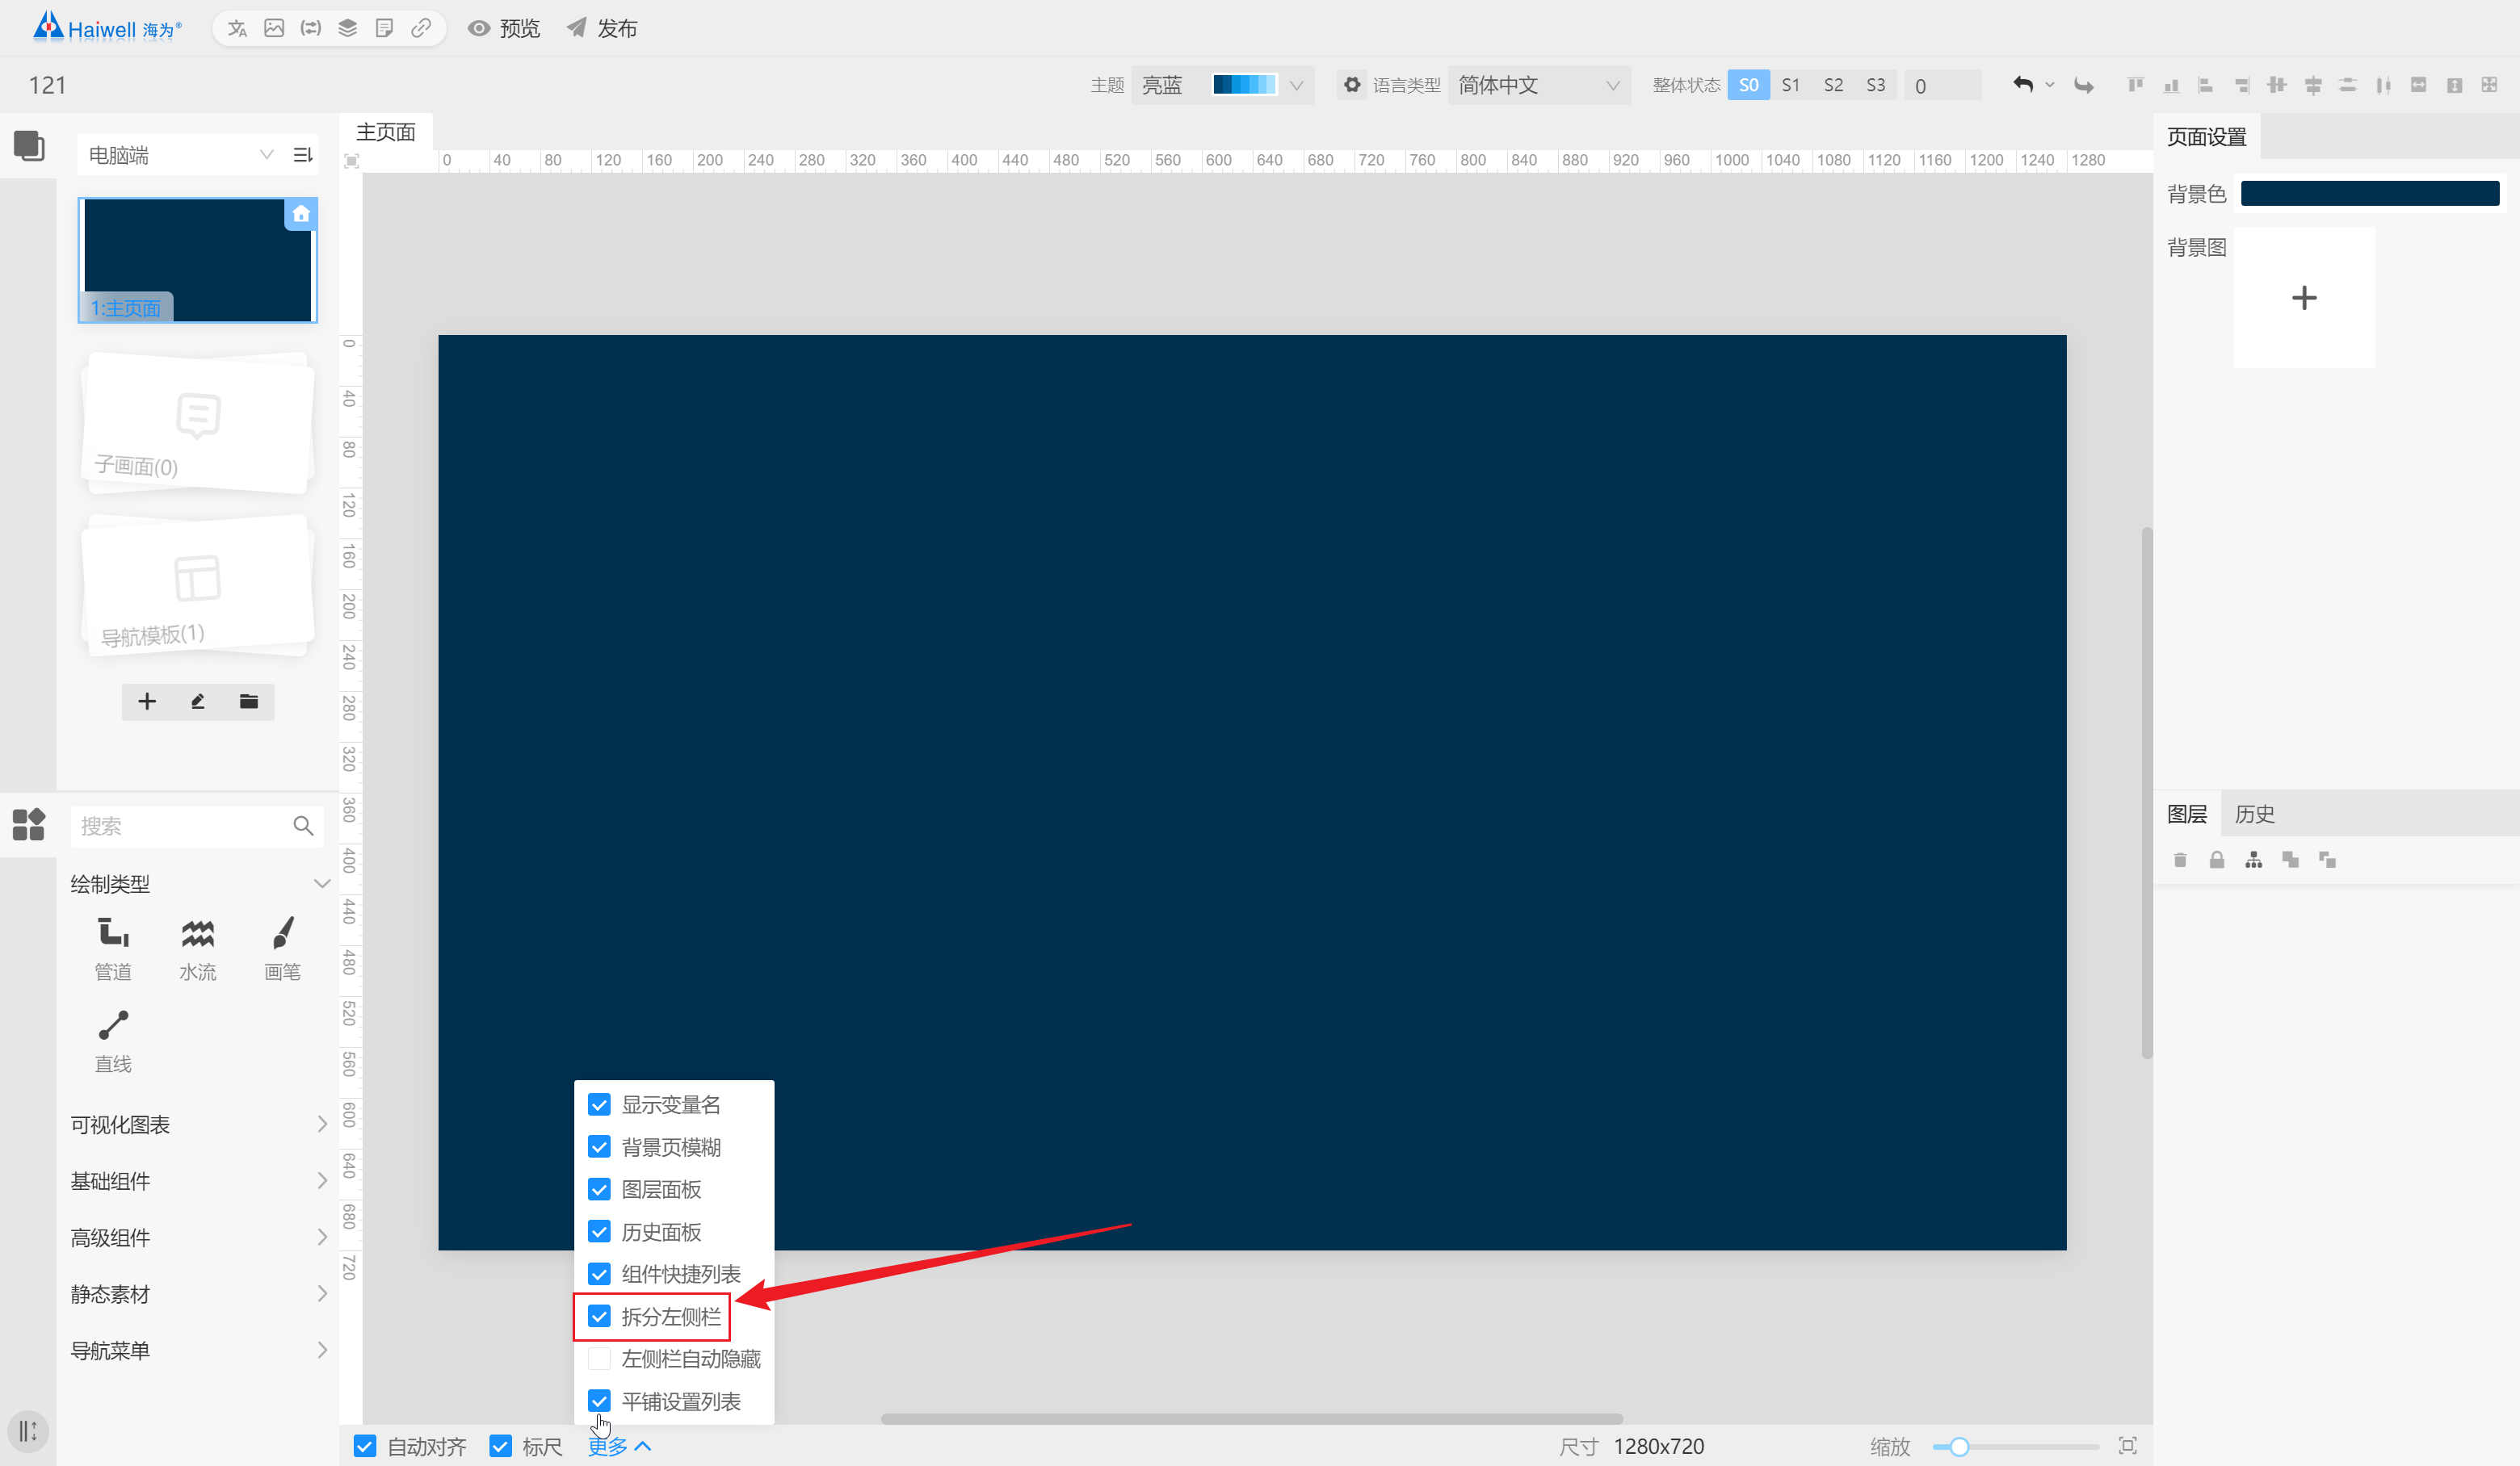Click the 发布 publish button
The width and height of the screenshot is (2520, 1466).
602,28
